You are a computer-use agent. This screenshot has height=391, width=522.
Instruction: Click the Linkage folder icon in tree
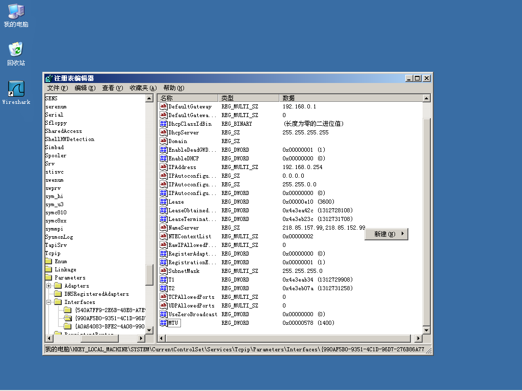click(x=48, y=269)
